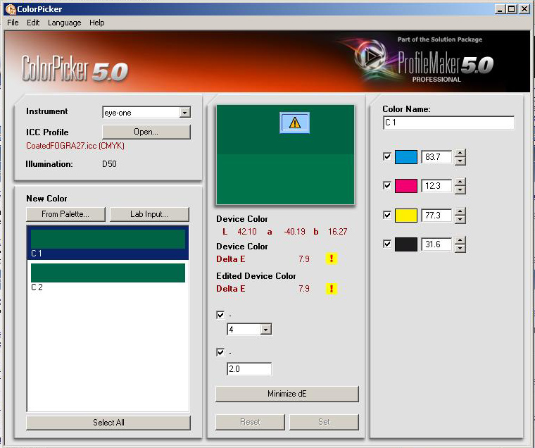
Task: Increase the magenta value 12.3 with up arrow
Action: click(x=460, y=182)
